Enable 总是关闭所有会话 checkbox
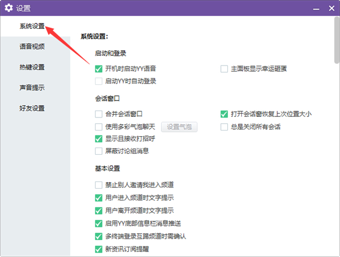The height and width of the screenshot is (257, 340). (224, 127)
